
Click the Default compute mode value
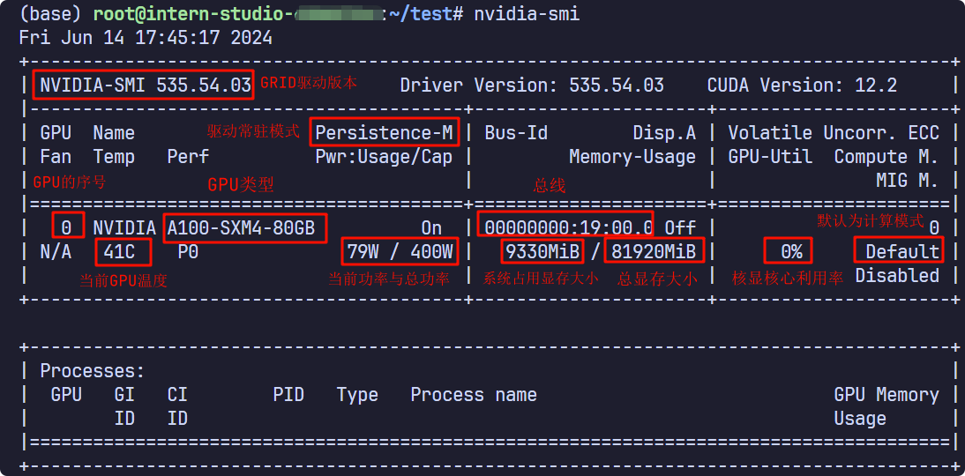[x=899, y=251]
